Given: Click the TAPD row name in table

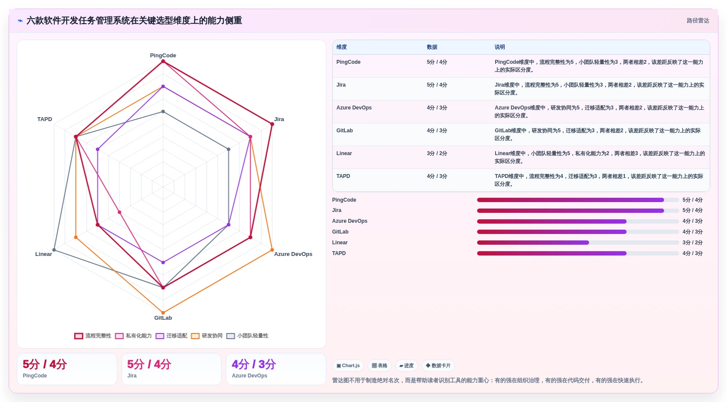Looking at the screenshot, I should click(x=343, y=176).
